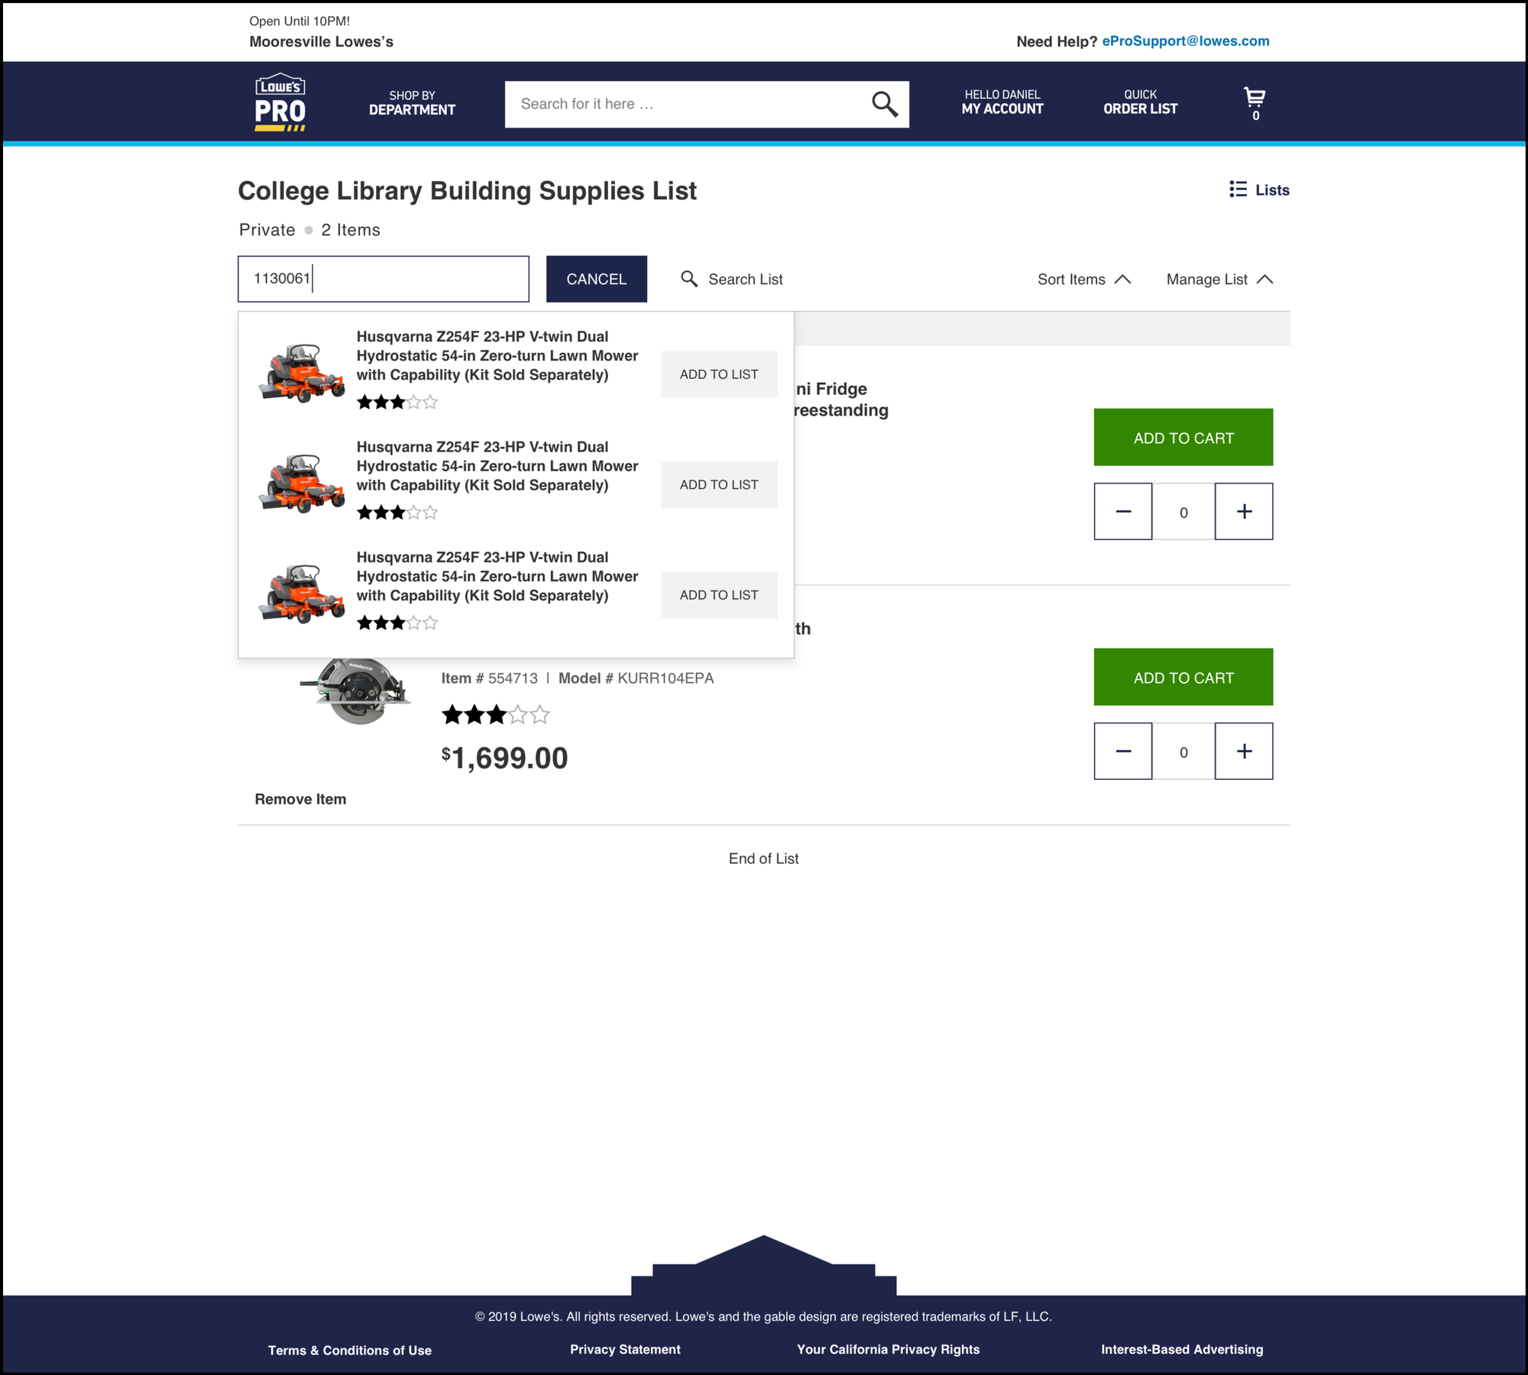Click the Cancel button in search bar
Image resolution: width=1528 pixels, height=1375 pixels.
596,279
